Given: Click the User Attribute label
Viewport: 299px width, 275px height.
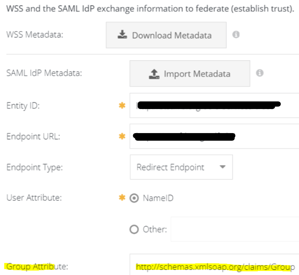Looking at the screenshot, I should (x=34, y=198).
